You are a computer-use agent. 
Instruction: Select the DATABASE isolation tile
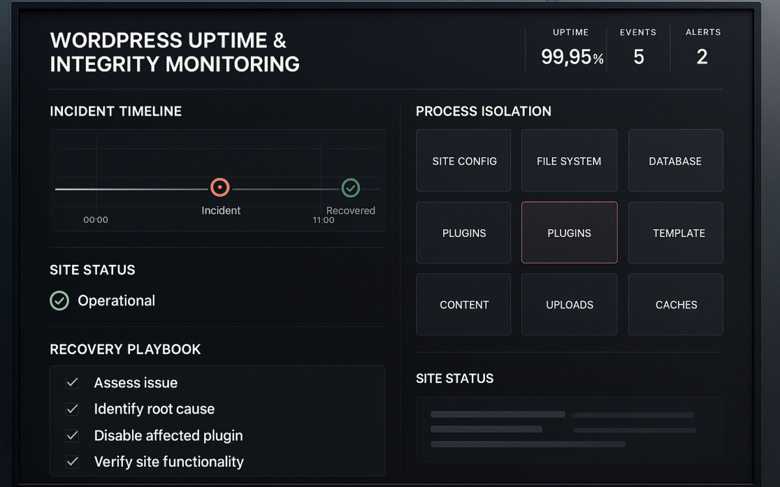[x=675, y=160]
